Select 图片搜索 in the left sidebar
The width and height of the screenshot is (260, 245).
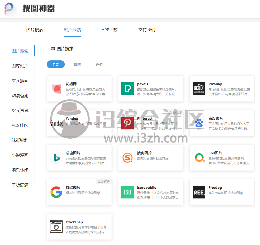pos(20,51)
